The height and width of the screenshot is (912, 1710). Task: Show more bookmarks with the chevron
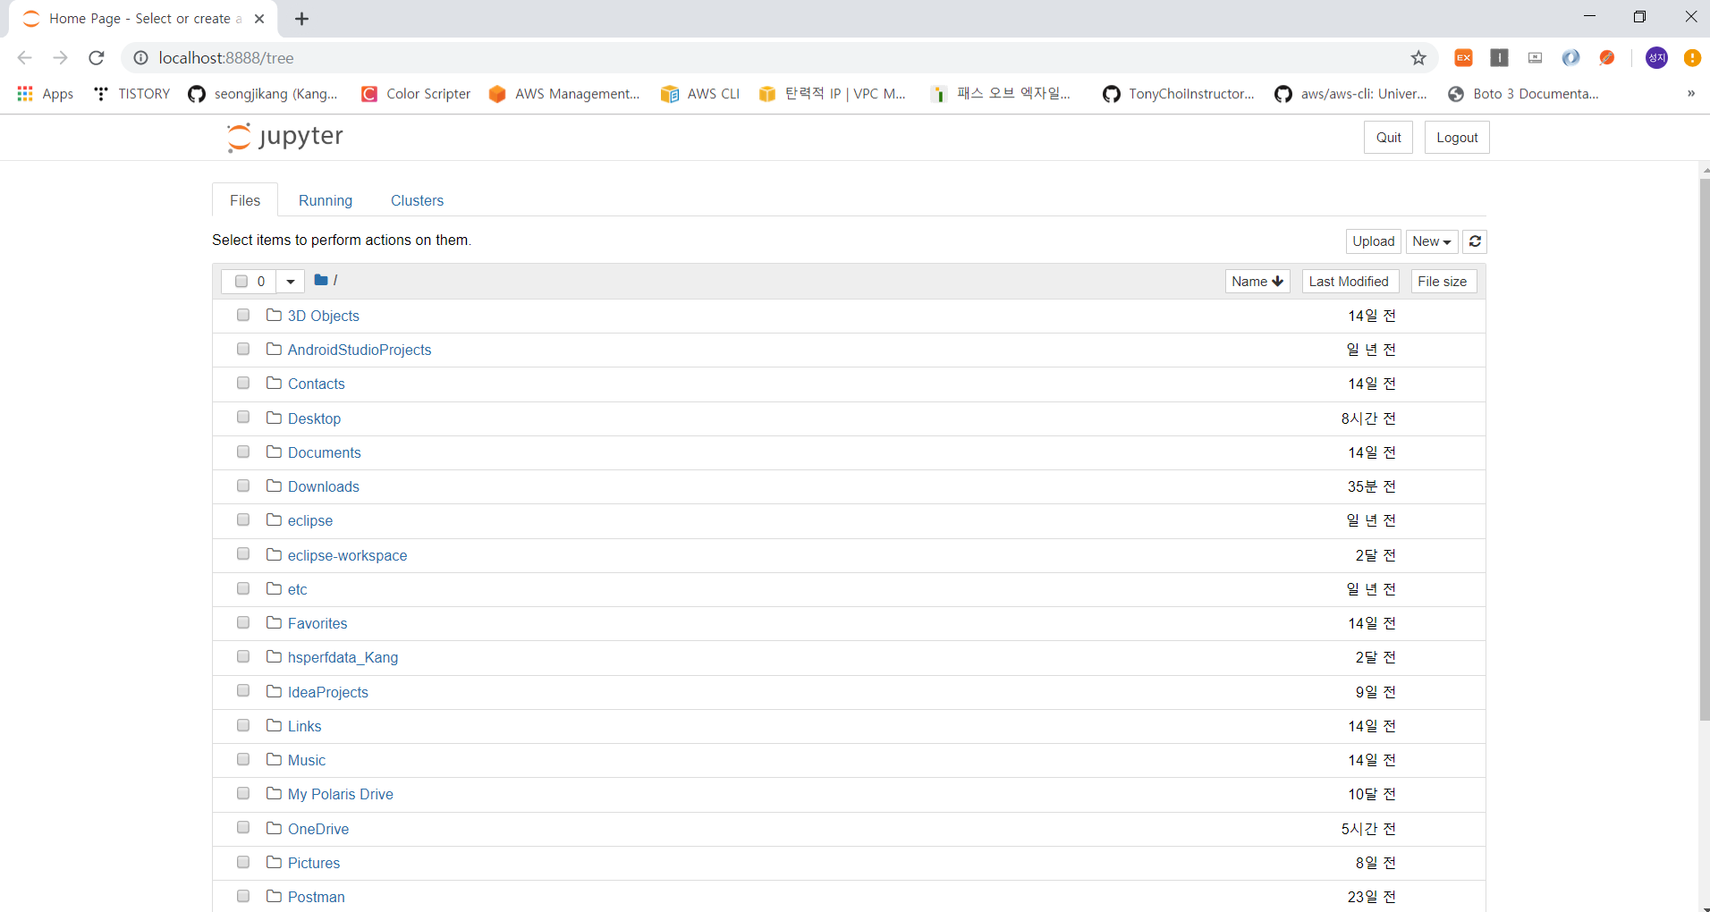click(1690, 94)
